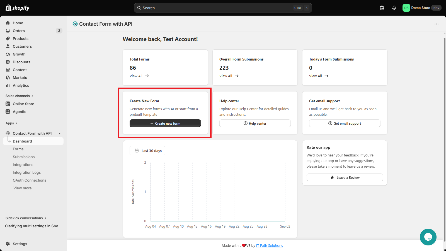Click View All under Total Forms
The image size is (446, 251).
139,76
